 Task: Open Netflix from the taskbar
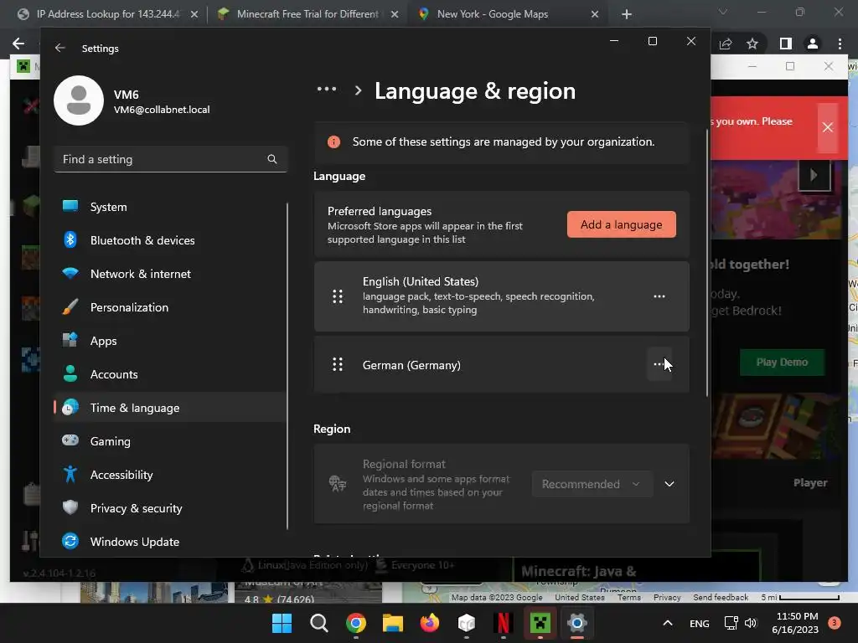tap(503, 623)
